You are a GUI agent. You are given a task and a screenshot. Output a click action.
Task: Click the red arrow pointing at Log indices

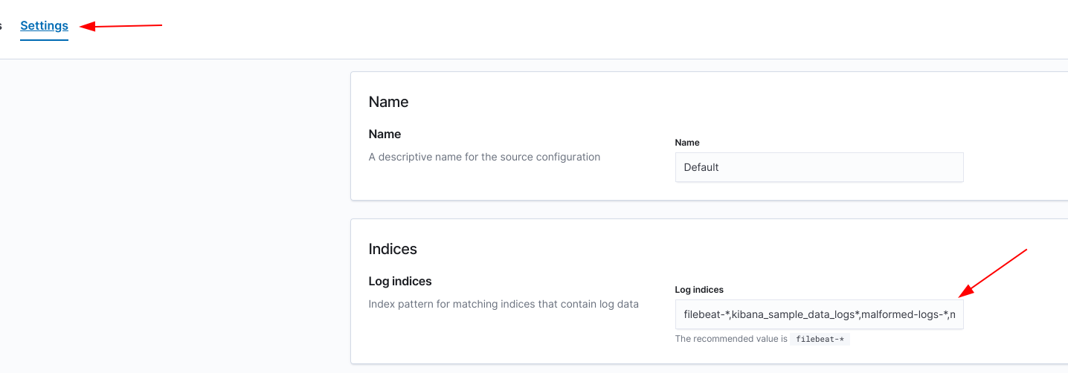[x=992, y=273]
